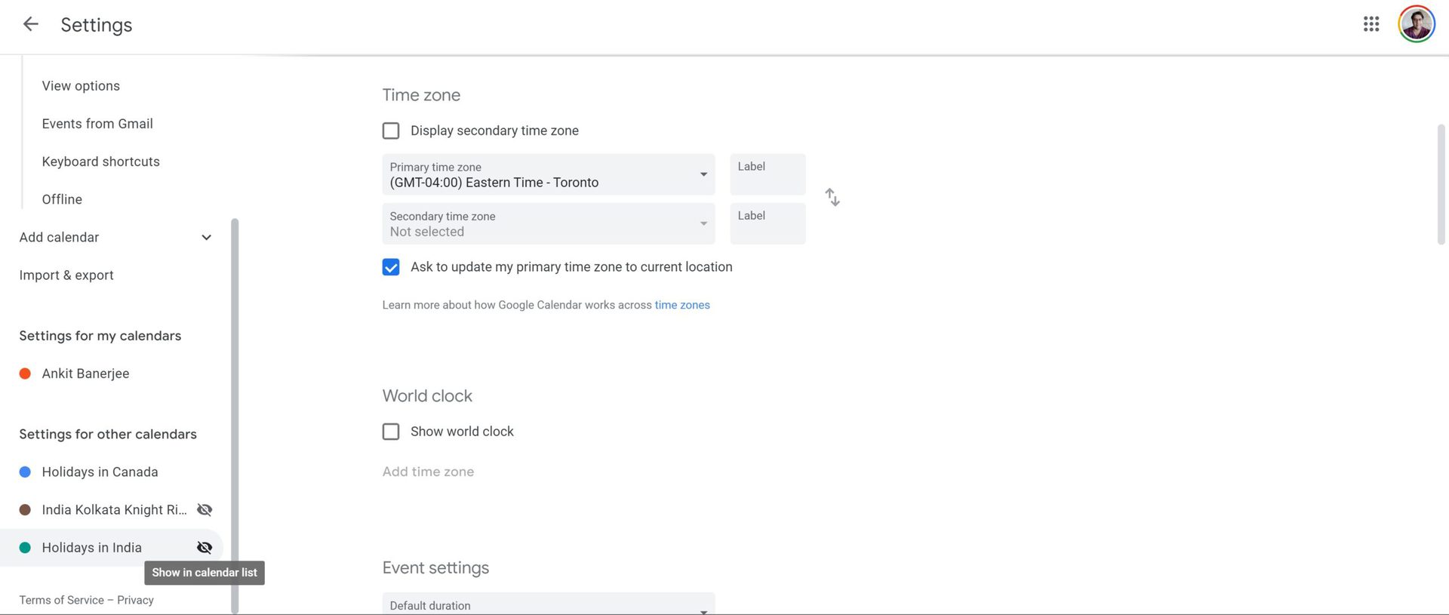Image resolution: width=1449 pixels, height=615 pixels.
Task: Show Holidays in India in calendar list
Action: point(204,547)
